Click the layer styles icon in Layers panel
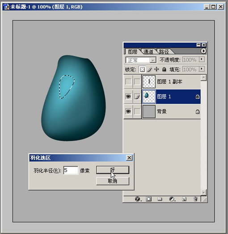 click(x=137, y=199)
